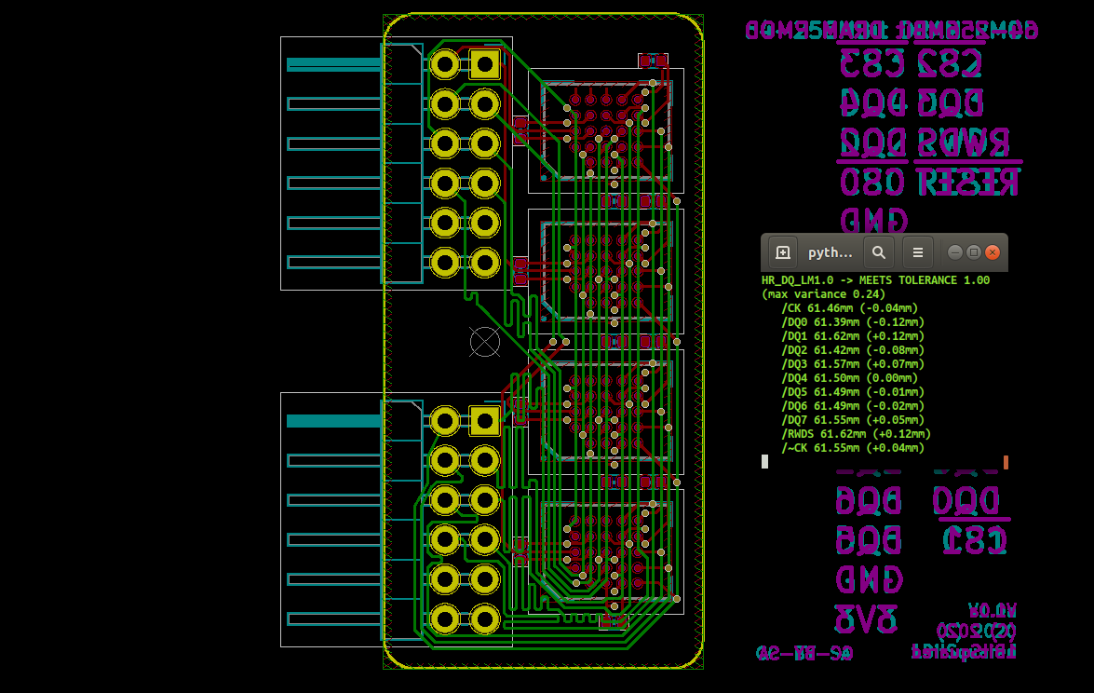Select the '/CK 61.46mm (-0.04mm)' row
The height and width of the screenshot is (693, 1094).
tap(849, 307)
